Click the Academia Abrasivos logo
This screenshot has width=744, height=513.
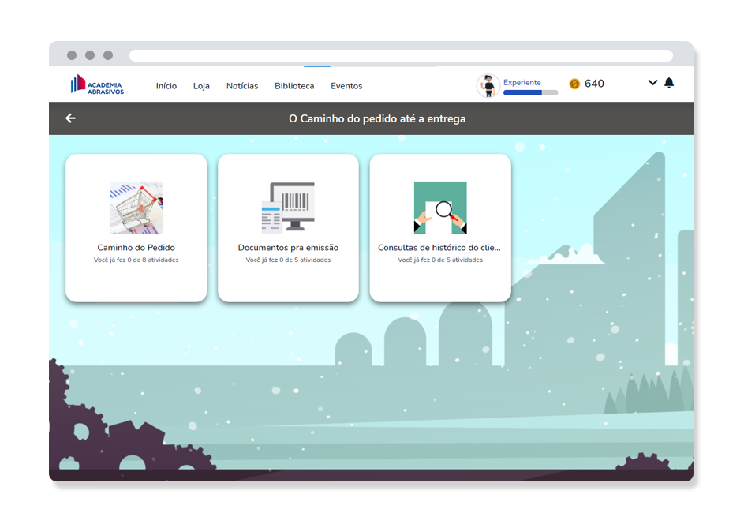coord(97,84)
